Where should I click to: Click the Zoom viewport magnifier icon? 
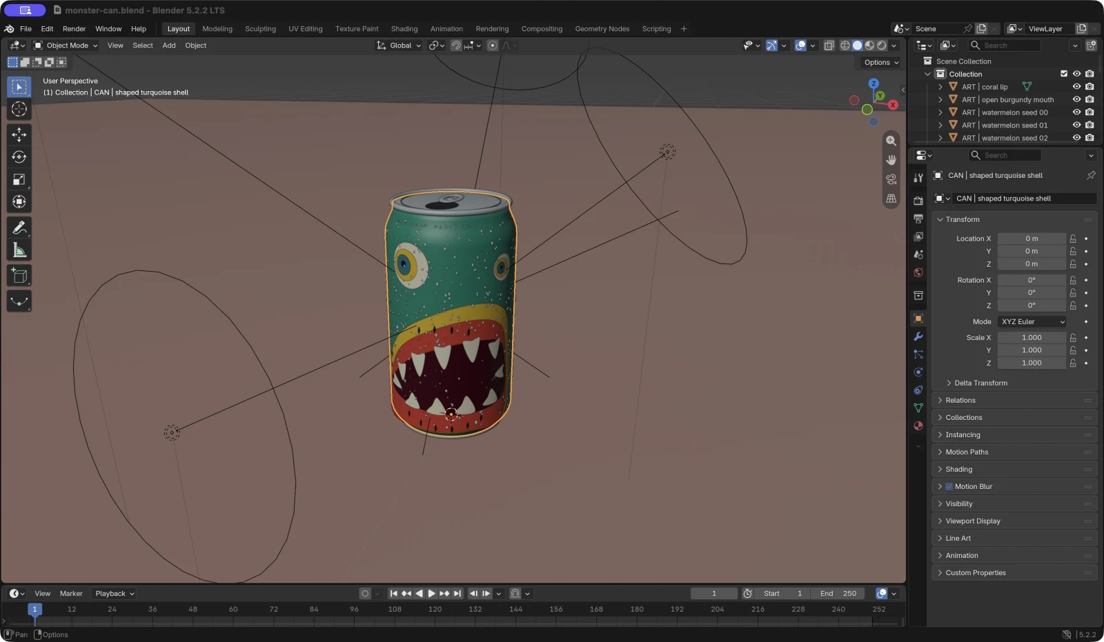tap(891, 141)
